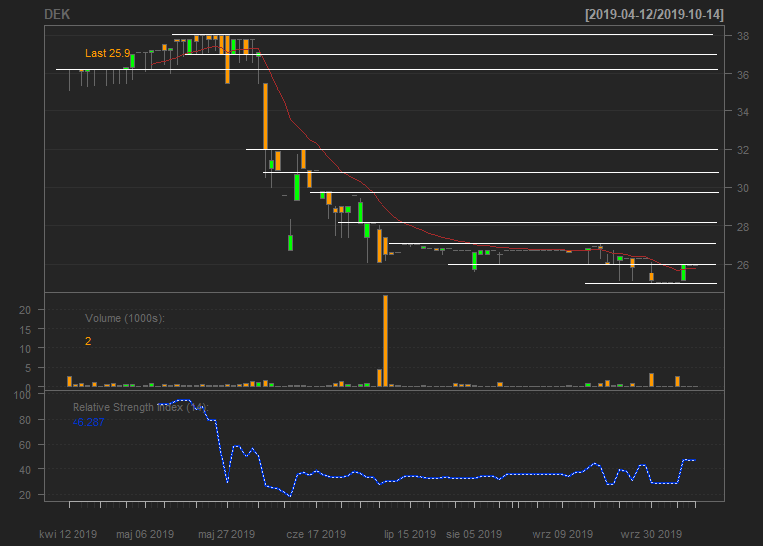Click the date label 'wrz 09 2019'

tap(562, 534)
